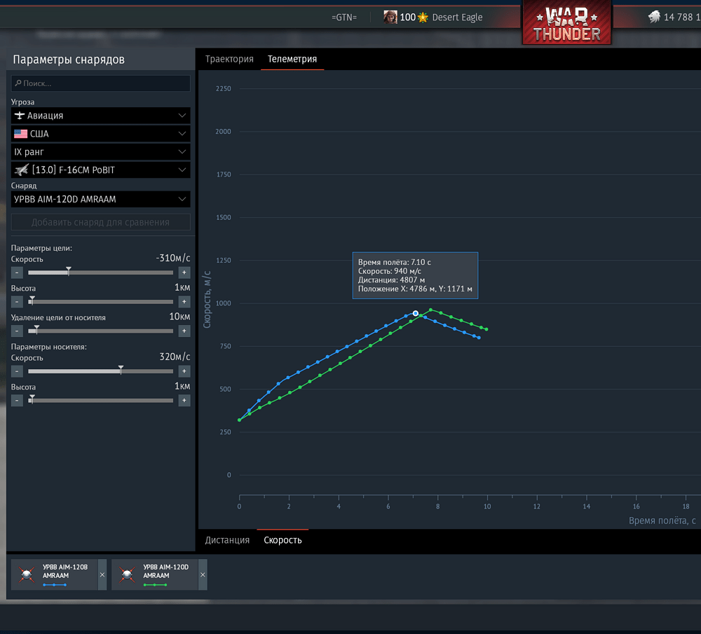Decrease carrier Скорость with minus button
This screenshot has height=634, width=701.
[17, 371]
